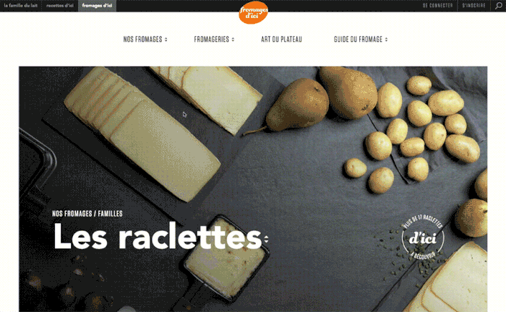Viewport: 506px width, 312px height.
Task: Click the S'inscrire link
Action: [473, 6]
